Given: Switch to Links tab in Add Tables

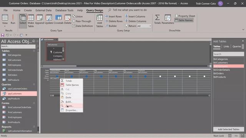Looking at the screenshot, I should pyautogui.click(x=226, y=46).
